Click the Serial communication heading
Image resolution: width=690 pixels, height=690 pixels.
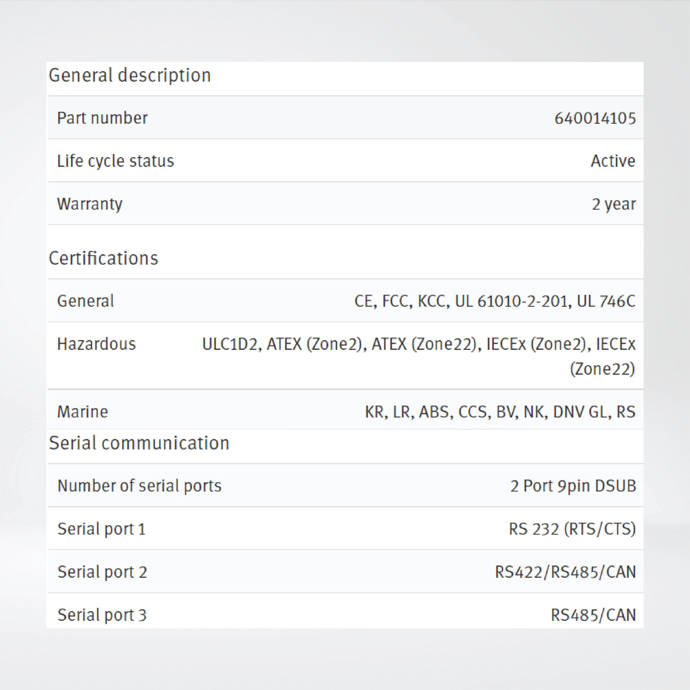point(139,443)
